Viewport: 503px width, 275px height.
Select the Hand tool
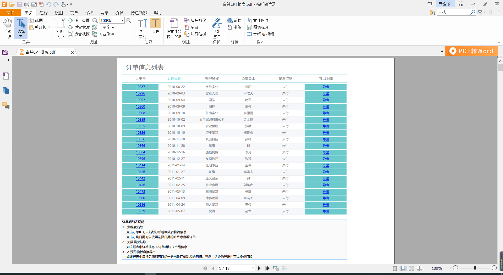[x=8, y=28]
